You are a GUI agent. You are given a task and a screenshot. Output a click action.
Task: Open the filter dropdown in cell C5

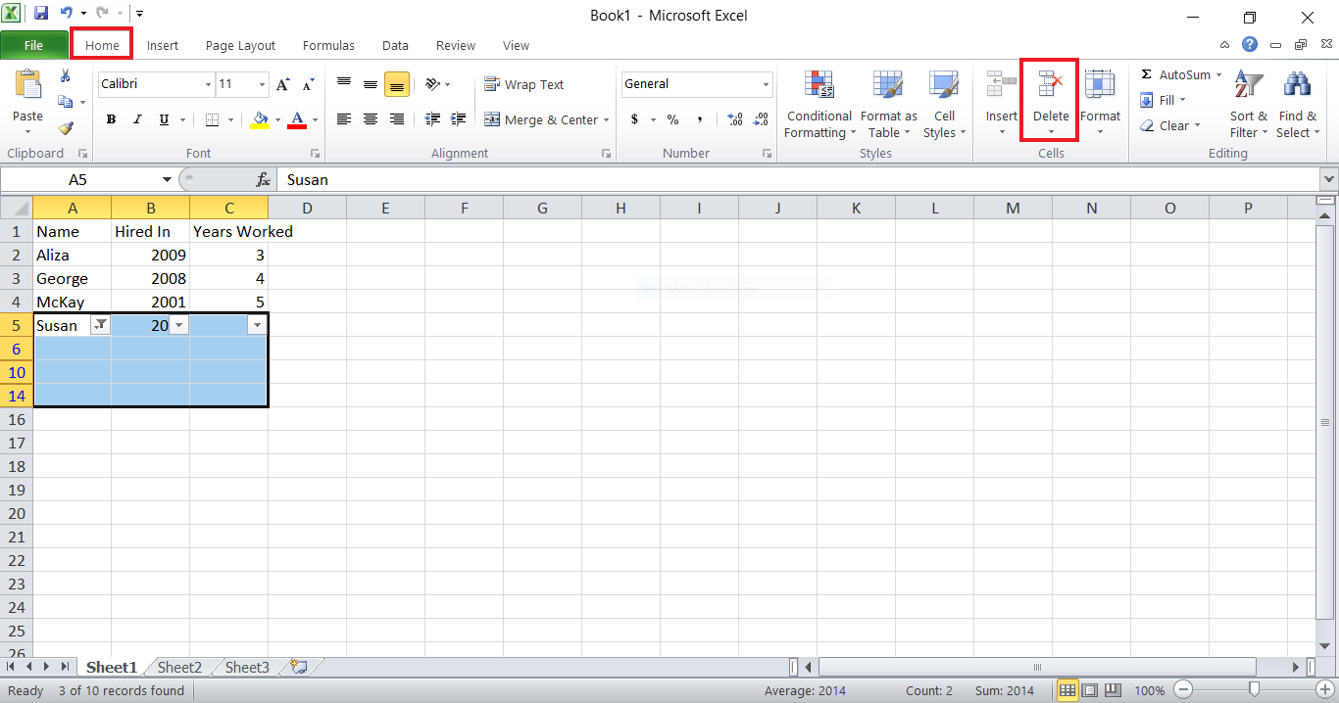click(x=257, y=326)
